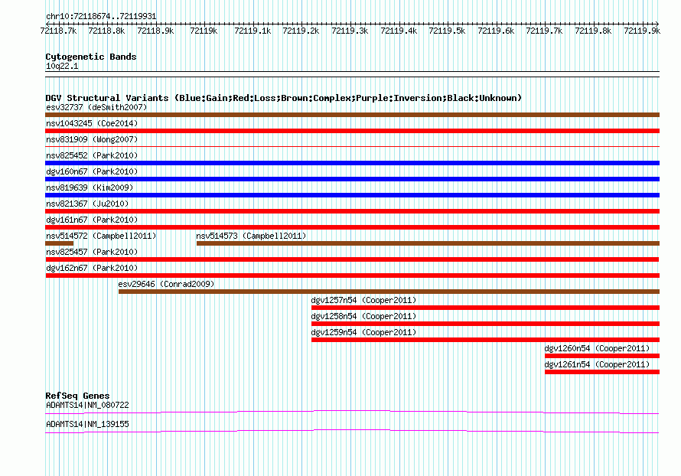The height and width of the screenshot is (476, 681).
Task: Click the 72119k ruler position marker
Action: click(204, 31)
